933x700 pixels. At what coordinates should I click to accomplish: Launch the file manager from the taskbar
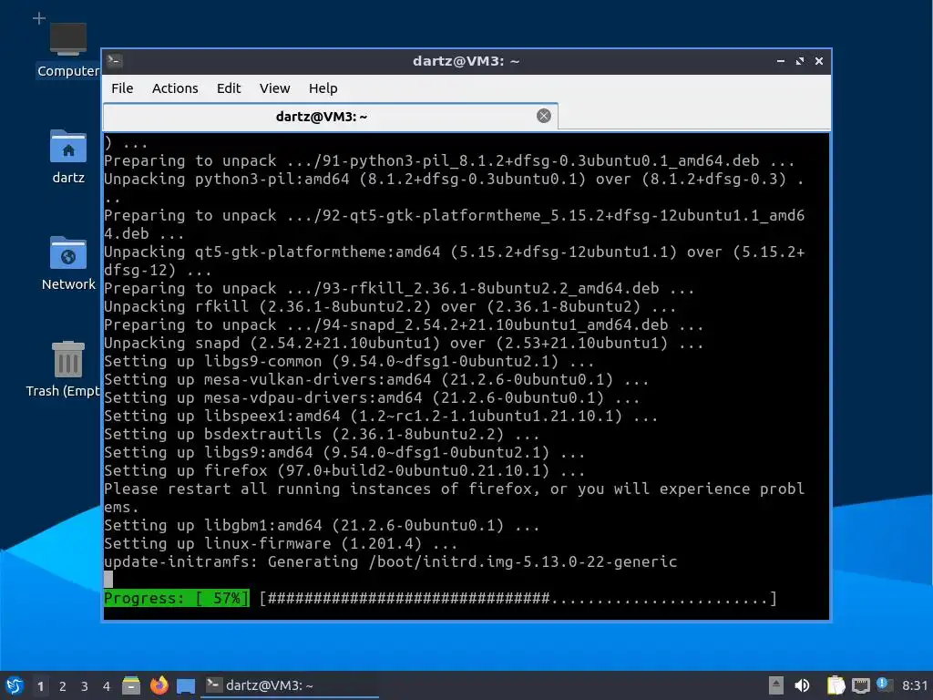(x=131, y=685)
